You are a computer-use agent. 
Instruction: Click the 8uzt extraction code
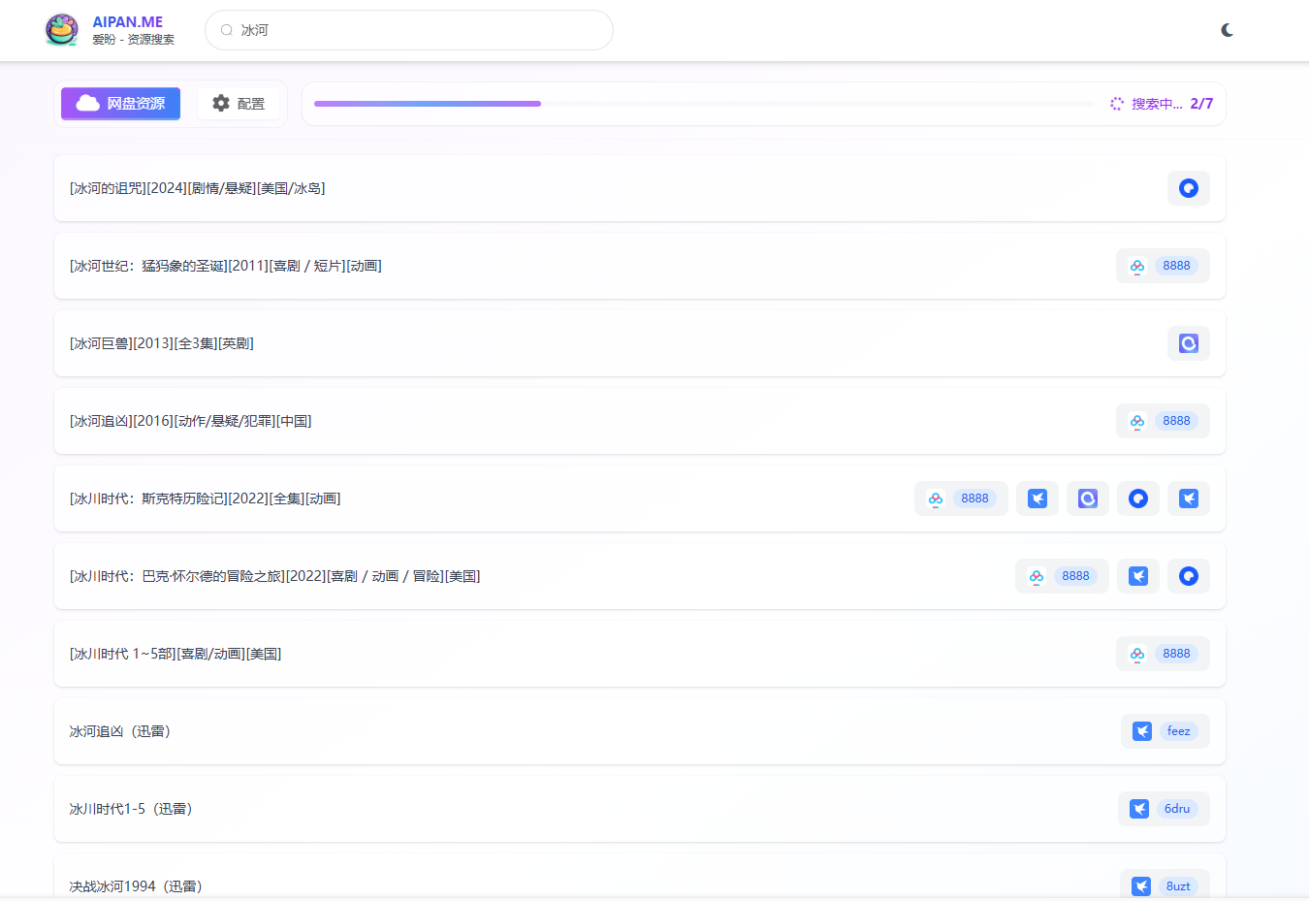[1178, 886]
